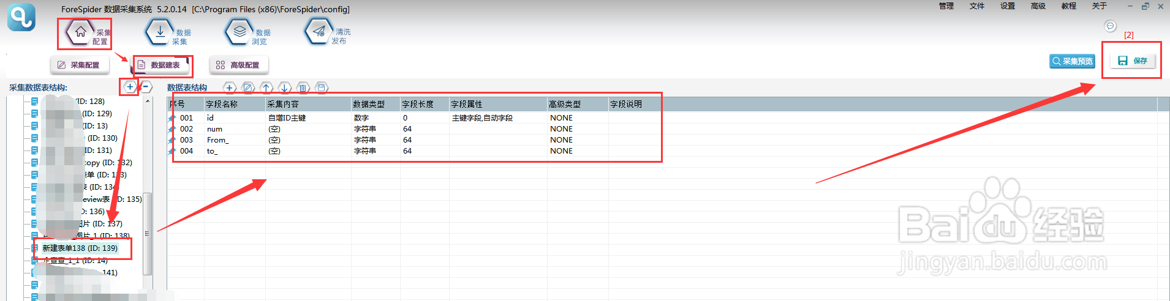Select tree item 新建表单138 (ID: 139)
The width and height of the screenshot is (1170, 301).
point(80,248)
